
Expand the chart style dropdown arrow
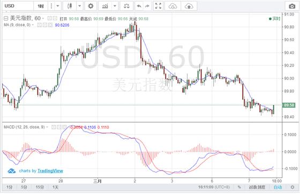(x=80, y=6)
